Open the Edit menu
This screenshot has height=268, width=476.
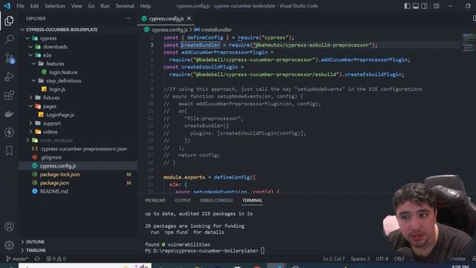click(x=34, y=6)
